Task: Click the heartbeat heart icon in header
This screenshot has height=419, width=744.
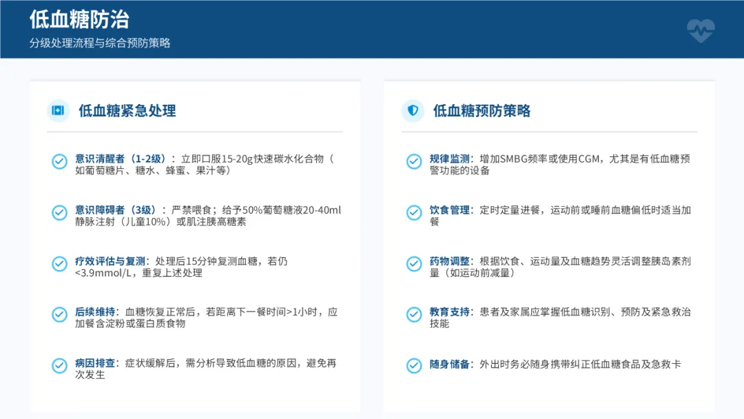Action: (701, 31)
